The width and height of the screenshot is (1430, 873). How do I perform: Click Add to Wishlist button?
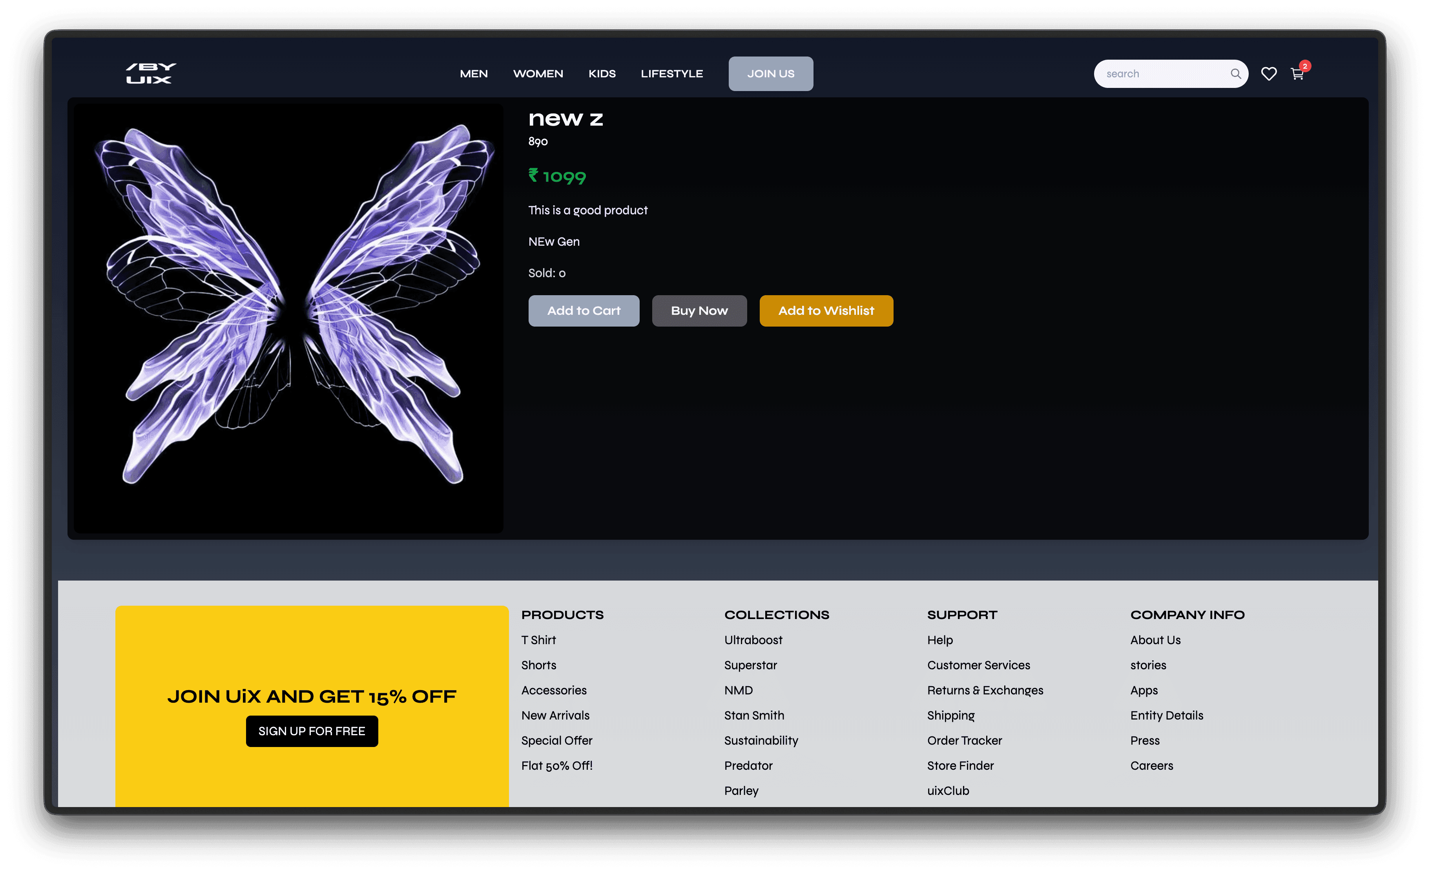826,310
